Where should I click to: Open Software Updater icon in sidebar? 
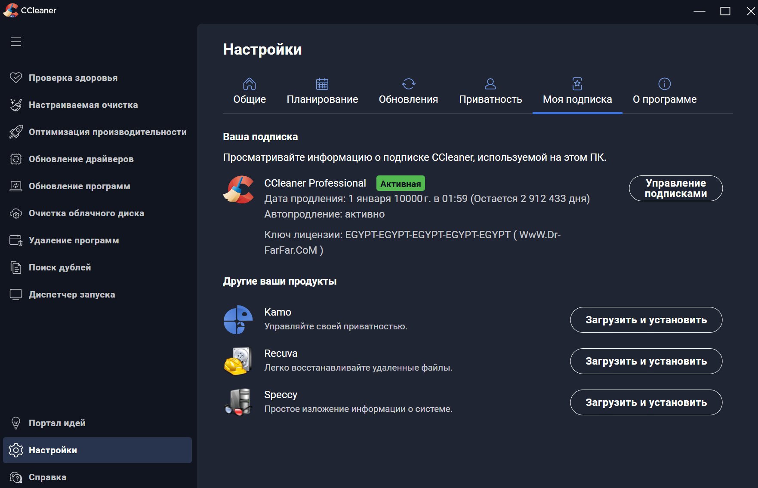tap(16, 186)
